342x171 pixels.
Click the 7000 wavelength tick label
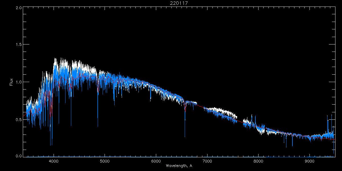[207, 161]
